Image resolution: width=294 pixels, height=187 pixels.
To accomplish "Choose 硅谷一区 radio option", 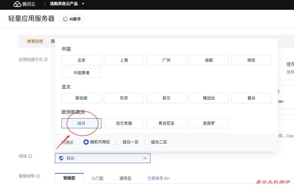I will (118, 142).
